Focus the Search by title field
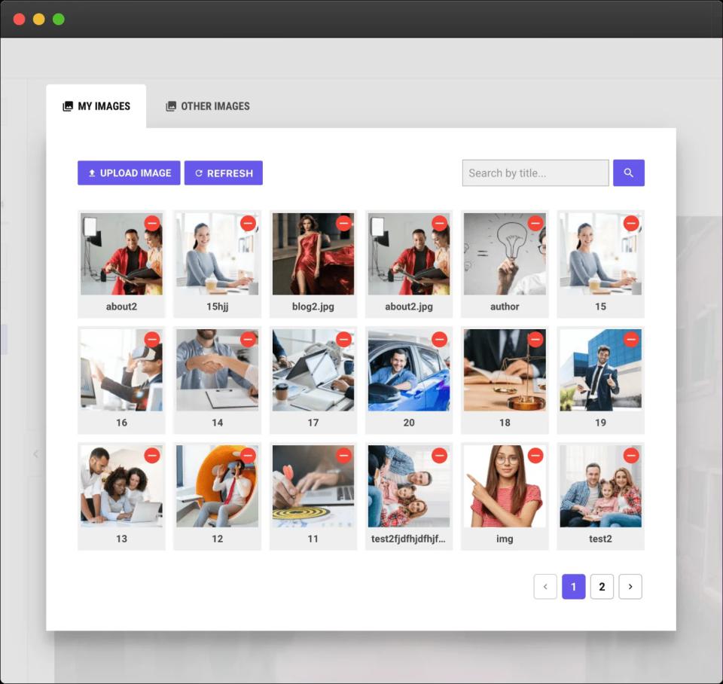The width and height of the screenshot is (723, 684). [x=535, y=173]
